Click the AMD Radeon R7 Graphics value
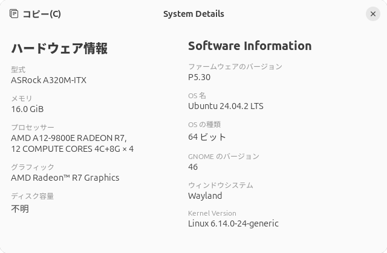 [x=65, y=178]
